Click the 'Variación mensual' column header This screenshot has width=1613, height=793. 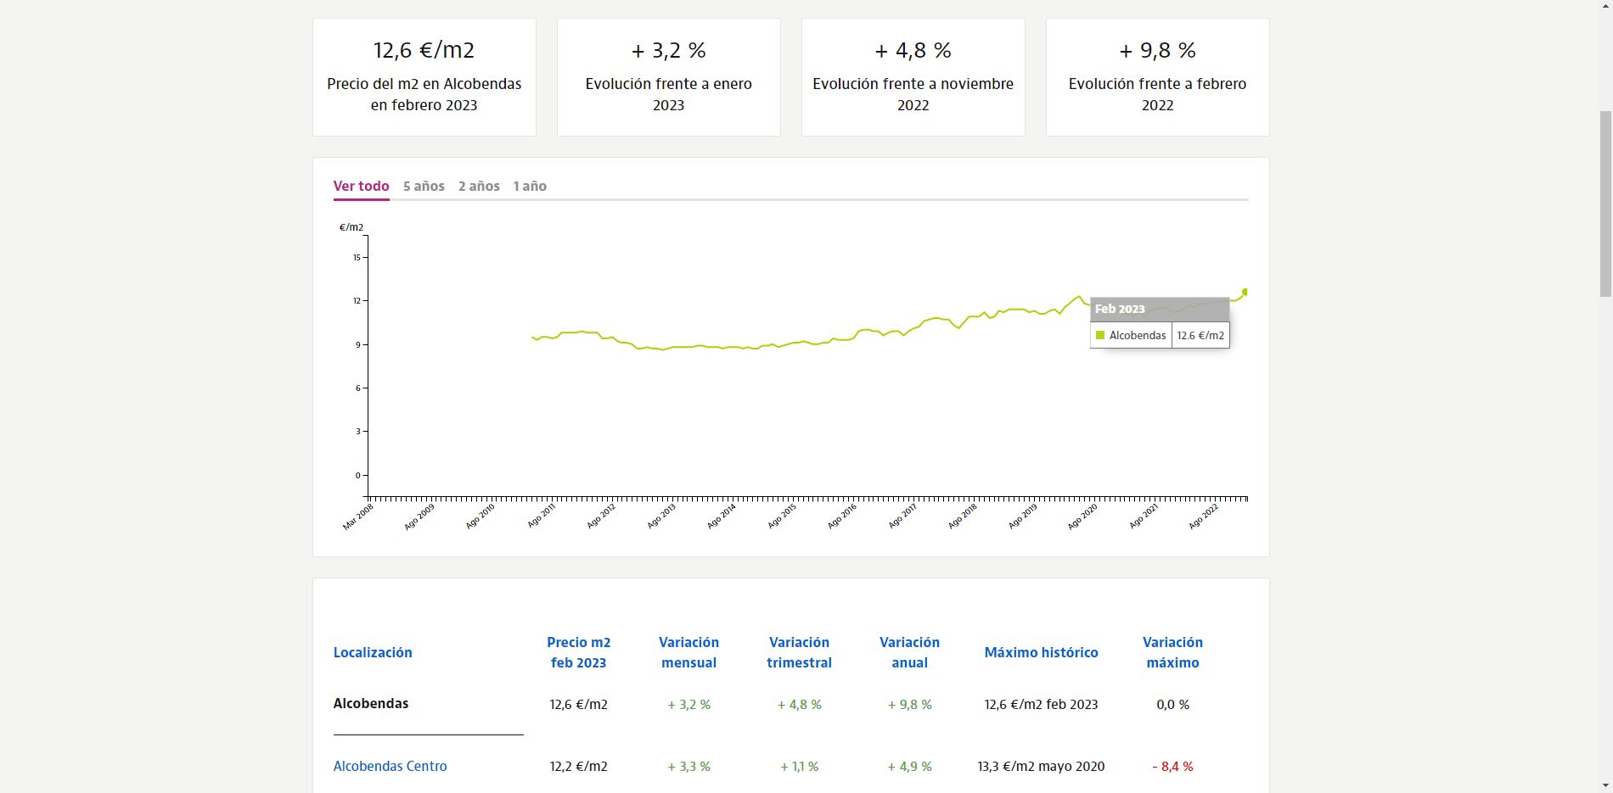point(688,652)
